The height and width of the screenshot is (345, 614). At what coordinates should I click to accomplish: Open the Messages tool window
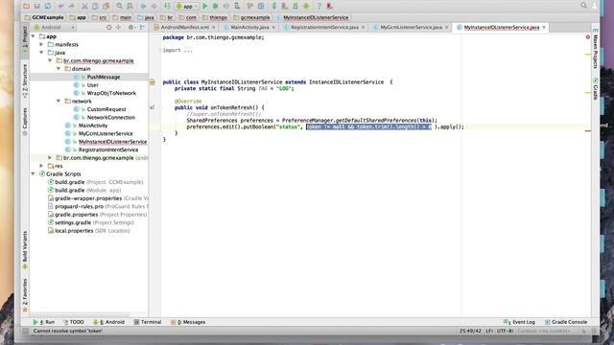point(188,322)
